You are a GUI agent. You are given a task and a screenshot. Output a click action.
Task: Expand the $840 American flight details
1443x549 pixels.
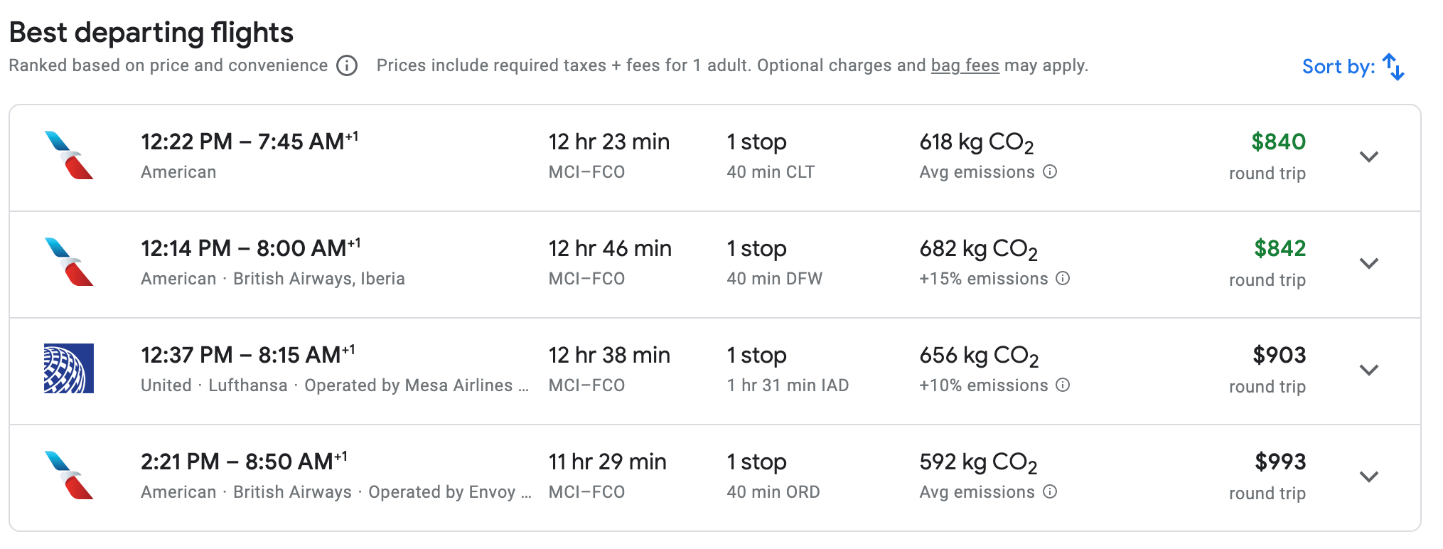pos(1369,156)
